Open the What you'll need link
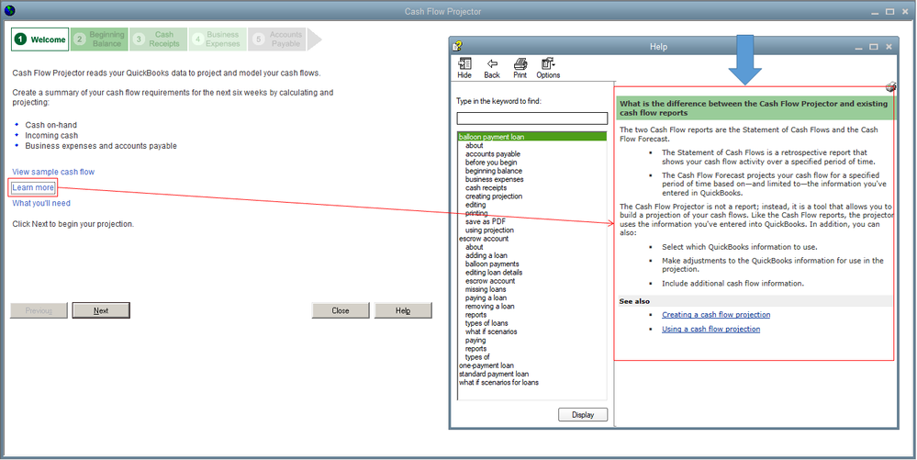The image size is (917, 460). point(41,203)
